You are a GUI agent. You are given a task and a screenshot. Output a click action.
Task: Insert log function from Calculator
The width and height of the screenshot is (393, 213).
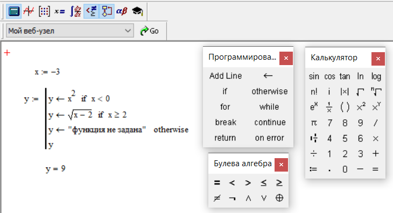[x=376, y=76]
